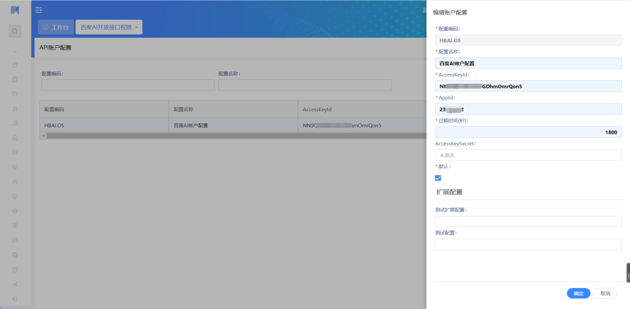Click the 确定 button

coord(578,293)
